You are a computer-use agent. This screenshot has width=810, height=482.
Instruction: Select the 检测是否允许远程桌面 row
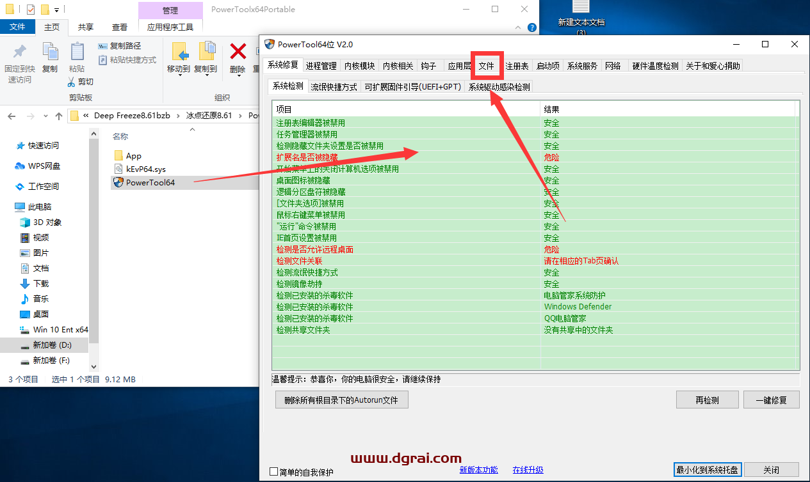coord(535,249)
